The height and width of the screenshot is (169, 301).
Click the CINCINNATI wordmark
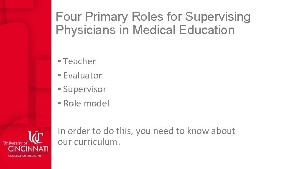point(26,149)
